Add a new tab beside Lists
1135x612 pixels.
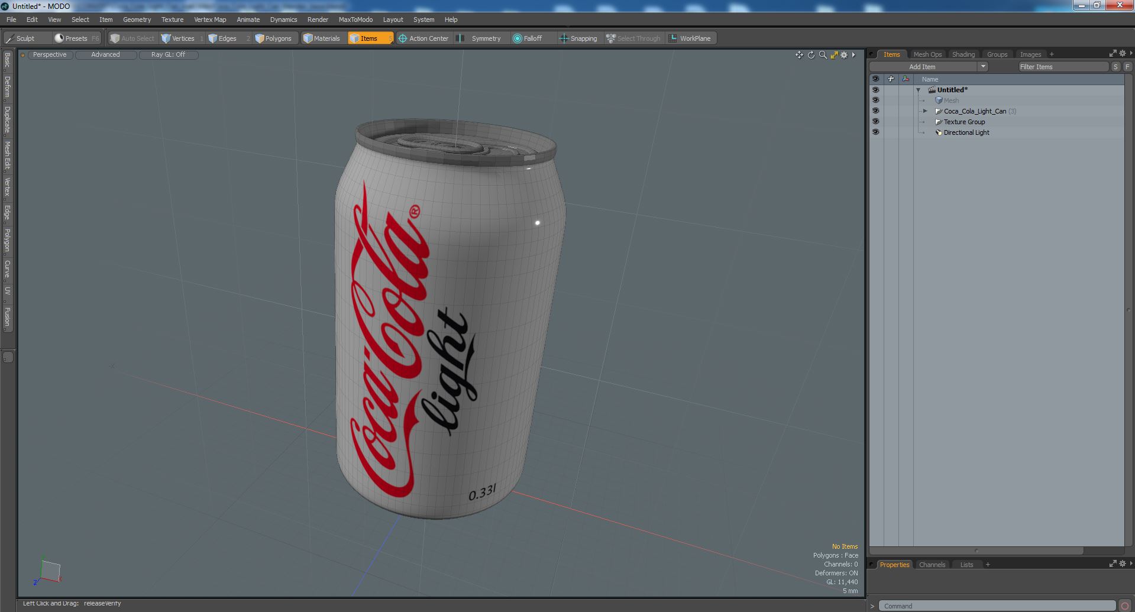click(988, 565)
